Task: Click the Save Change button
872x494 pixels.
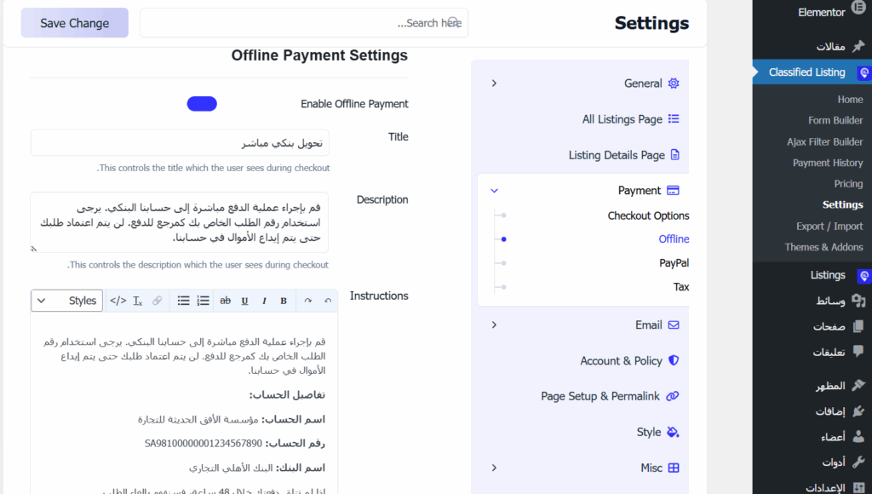Action: [74, 23]
